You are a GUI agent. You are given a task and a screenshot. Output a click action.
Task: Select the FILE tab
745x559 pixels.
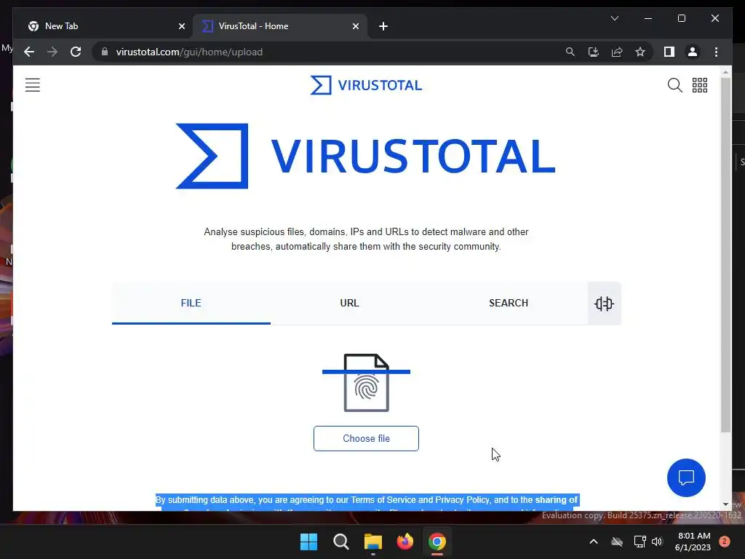coord(191,303)
